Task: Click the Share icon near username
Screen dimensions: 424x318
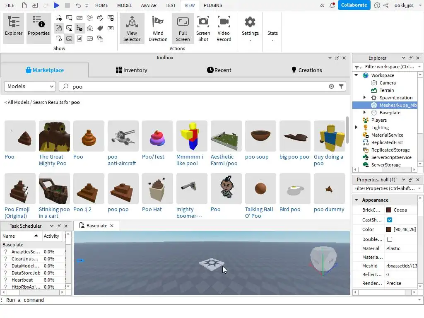Action: (386, 5)
